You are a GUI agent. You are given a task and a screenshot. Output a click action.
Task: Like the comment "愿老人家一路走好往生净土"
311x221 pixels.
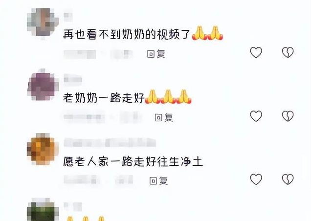[x=256, y=179]
